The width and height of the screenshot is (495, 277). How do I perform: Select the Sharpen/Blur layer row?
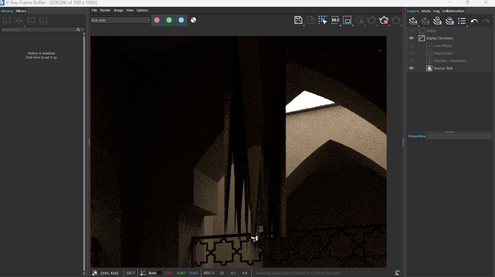(450, 53)
